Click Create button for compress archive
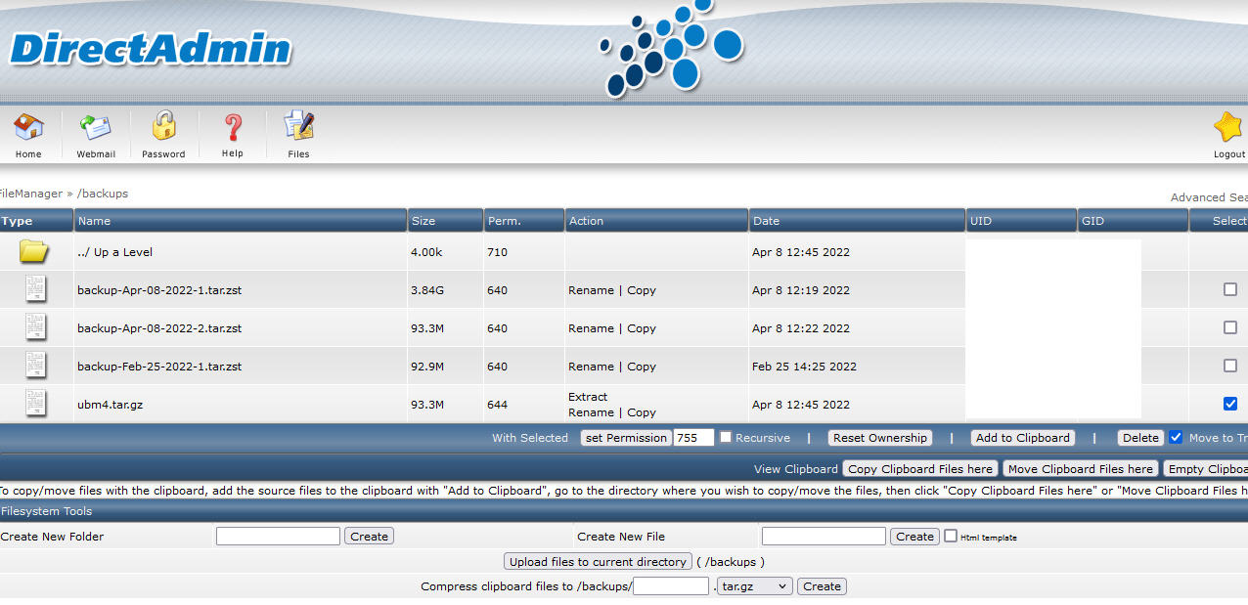The image size is (1248, 605). (x=823, y=586)
